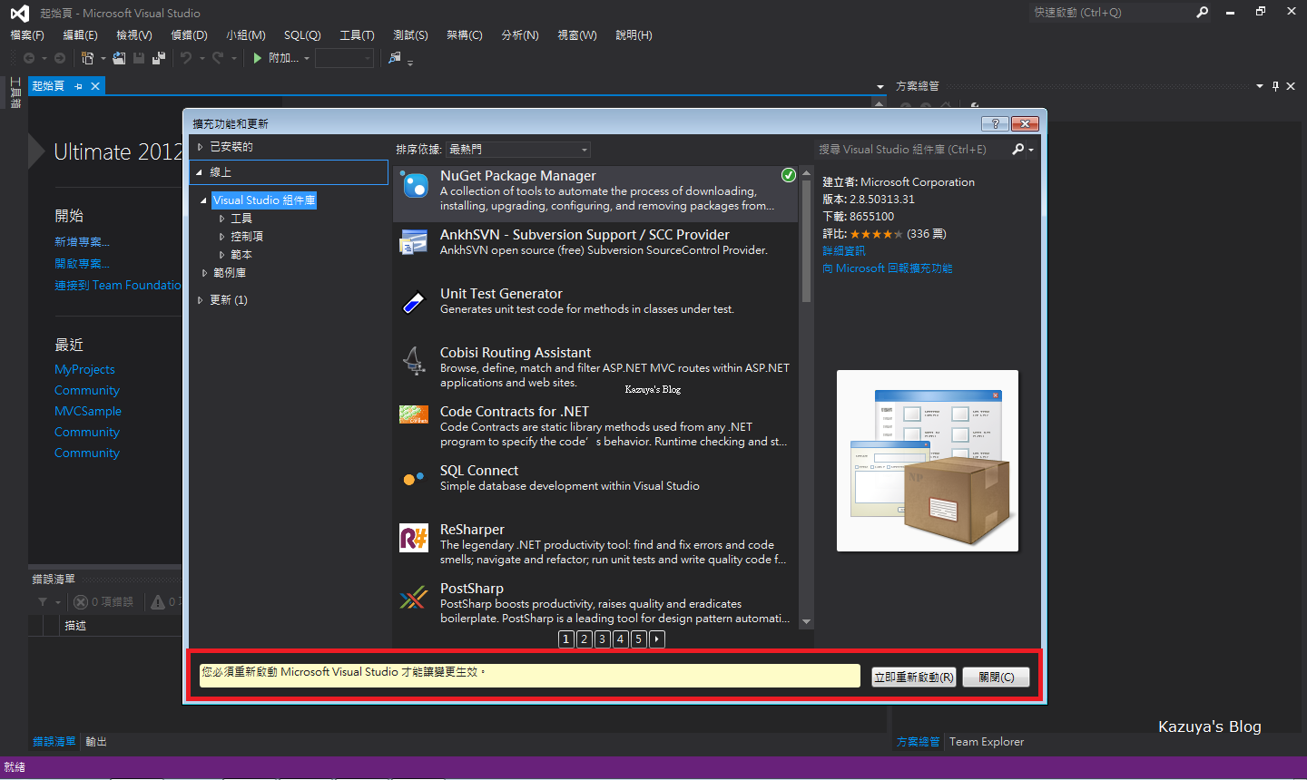The height and width of the screenshot is (780, 1307).
Task: Switch to the 輸出 tab
Action: (x=96, y=742)
